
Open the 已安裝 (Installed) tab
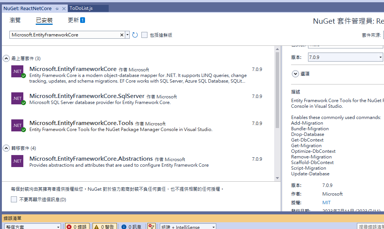(x=44, y=20)
